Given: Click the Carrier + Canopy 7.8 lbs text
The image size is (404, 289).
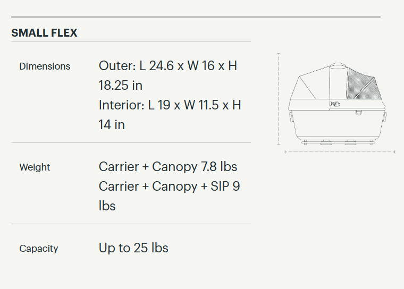Looking at the screenshot, I should 168,167.
